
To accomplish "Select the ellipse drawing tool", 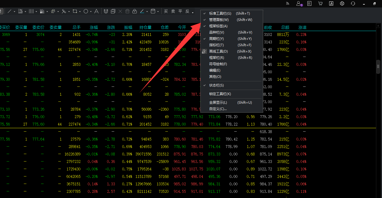I will 86,11.
